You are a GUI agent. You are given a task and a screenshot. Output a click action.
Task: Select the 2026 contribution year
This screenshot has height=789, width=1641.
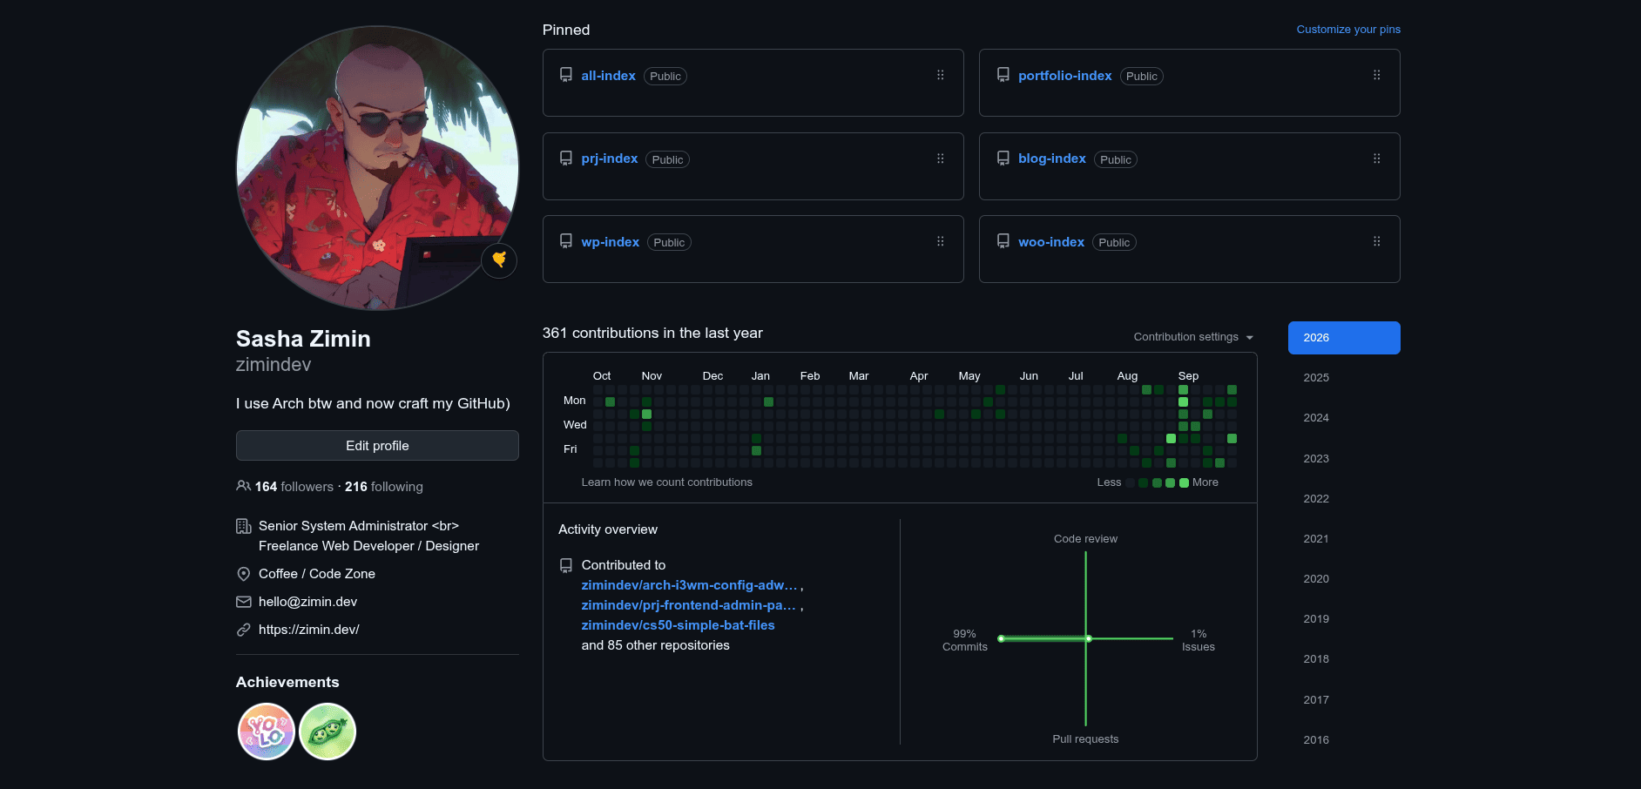pyautogui.click(x=1344, y=338)
